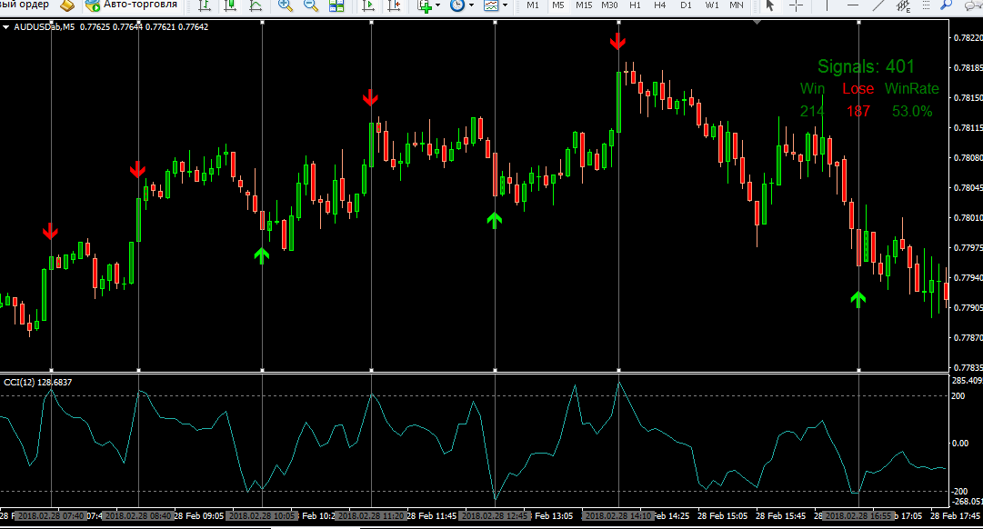Toggle chart shift from right border
The image size is (983, 529).
click(x=395, y=5)
